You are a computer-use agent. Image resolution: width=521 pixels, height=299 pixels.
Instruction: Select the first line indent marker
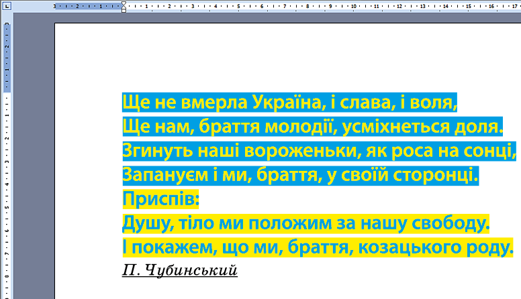pyautogui.click(x=124, y=3)
